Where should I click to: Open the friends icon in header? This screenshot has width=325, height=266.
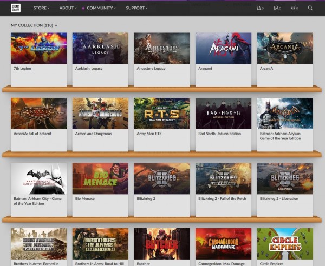click(x=276, y=8)
